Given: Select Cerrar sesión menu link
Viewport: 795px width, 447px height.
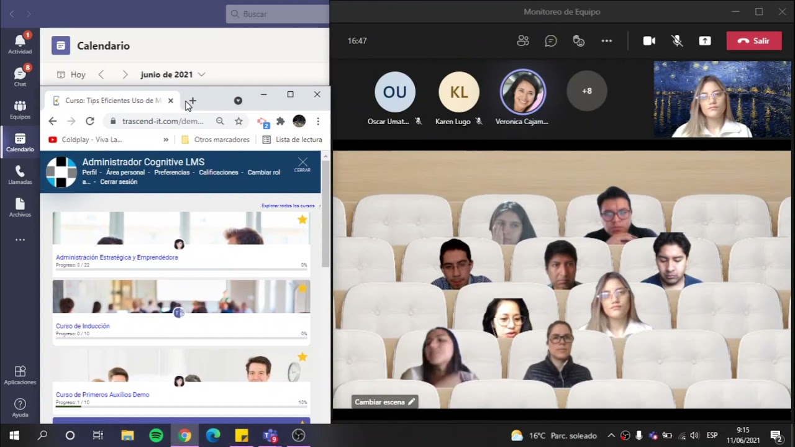Looking at the screenshot, I should coord(119,182).
